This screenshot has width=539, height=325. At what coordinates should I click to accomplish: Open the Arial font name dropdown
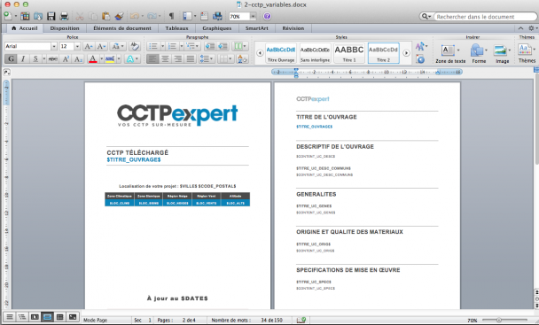tap(53, 46)
